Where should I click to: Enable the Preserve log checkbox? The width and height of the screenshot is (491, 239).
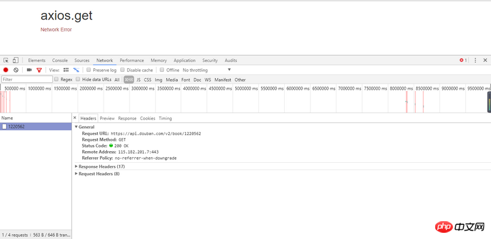point(89,70)
